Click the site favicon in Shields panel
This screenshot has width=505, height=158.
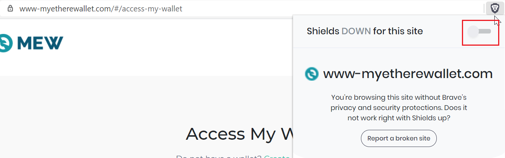coord(311,74)
